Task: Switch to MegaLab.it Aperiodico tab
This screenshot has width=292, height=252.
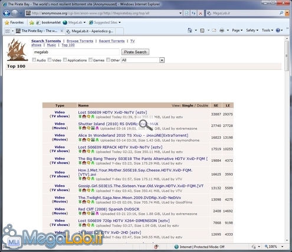Action: click(90, 31)
